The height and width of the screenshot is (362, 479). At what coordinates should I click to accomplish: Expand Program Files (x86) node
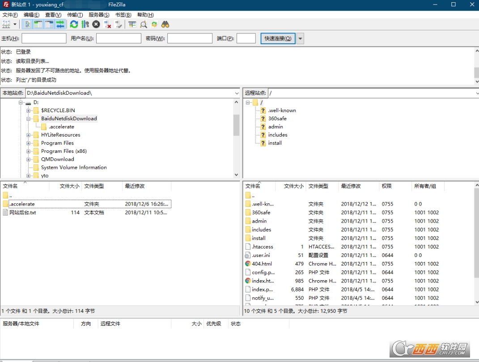pos(29,152)
